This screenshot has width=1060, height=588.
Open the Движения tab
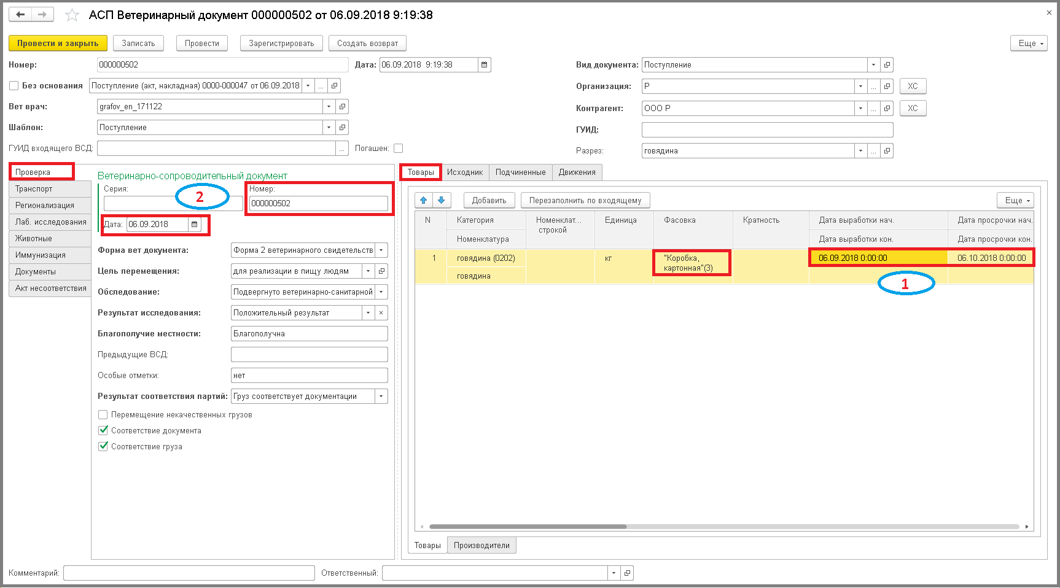(x=577, y=172)
